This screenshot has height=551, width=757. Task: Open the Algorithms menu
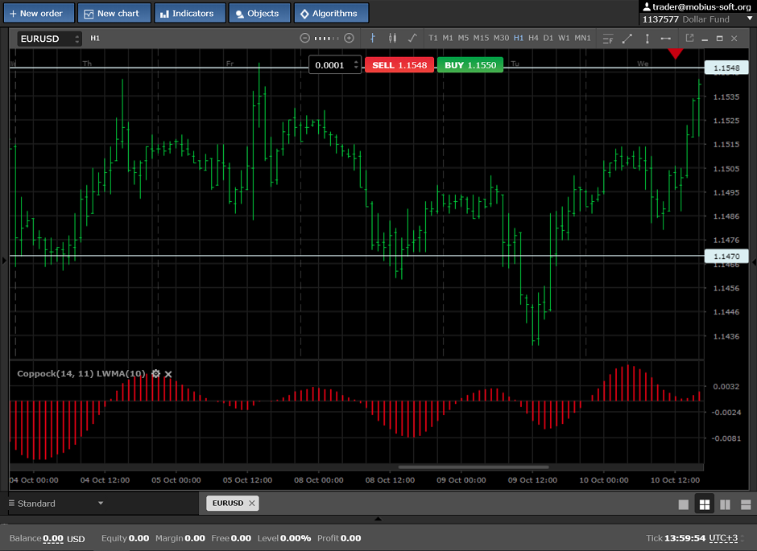click(331, 13)
